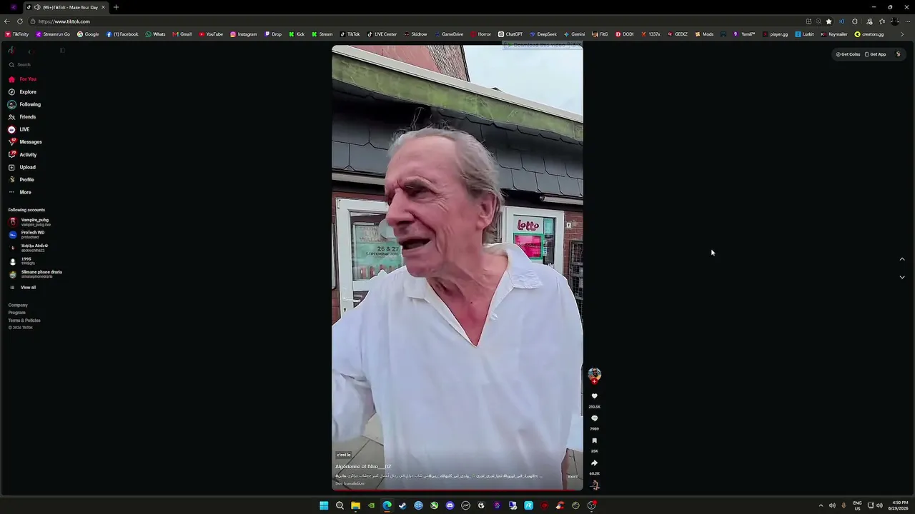The height and width of the screenshot is (514, 915).
Task: Open Vampire_pubg following account
Action: pos(29,221)
